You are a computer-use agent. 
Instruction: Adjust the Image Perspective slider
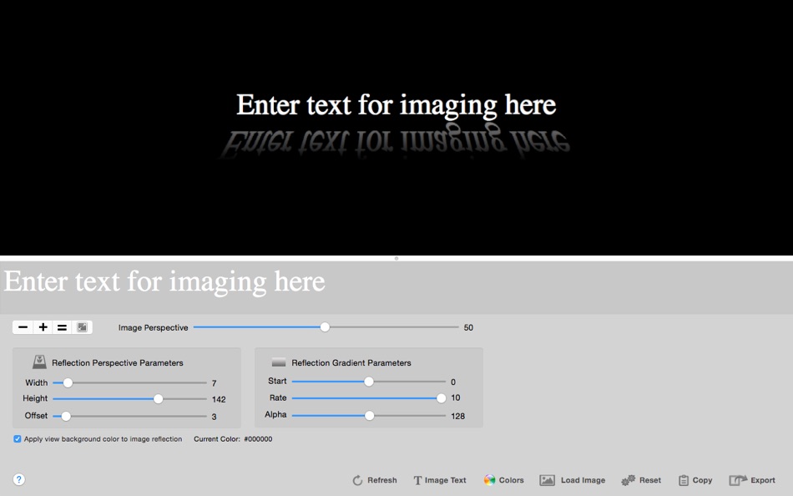(x=325, y=327)
